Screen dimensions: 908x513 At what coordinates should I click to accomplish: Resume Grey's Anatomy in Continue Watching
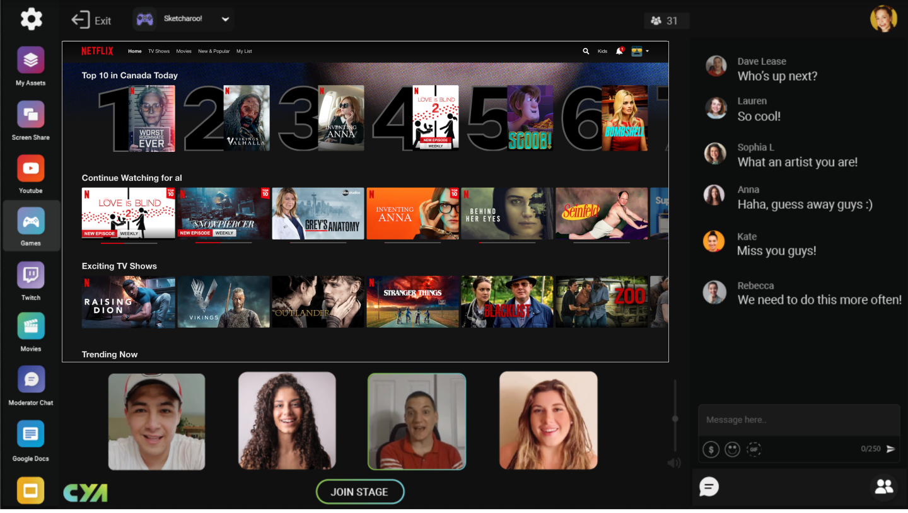(x=318, y=213)
